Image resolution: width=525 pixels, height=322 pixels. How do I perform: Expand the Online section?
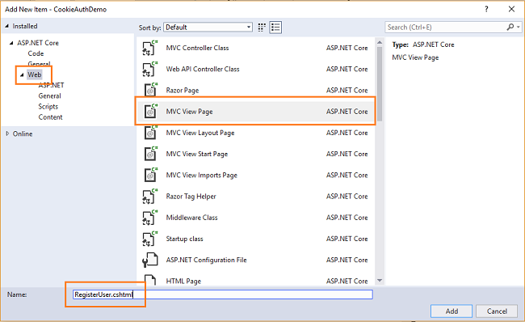[7, 133]
